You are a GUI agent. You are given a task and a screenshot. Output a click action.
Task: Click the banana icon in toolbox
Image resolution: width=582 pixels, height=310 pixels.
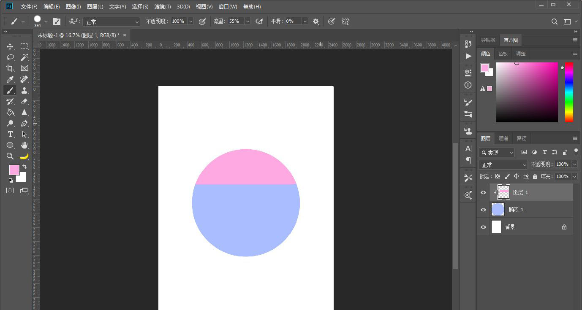[x=24, y=156]
